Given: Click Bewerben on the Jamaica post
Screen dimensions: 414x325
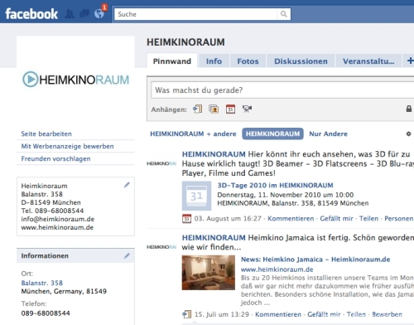Looking at the screenshot, I should [387, 314].
